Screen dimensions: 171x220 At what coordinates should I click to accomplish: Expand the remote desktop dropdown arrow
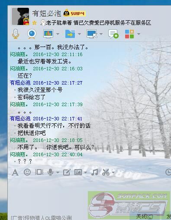tap(101, 34)
